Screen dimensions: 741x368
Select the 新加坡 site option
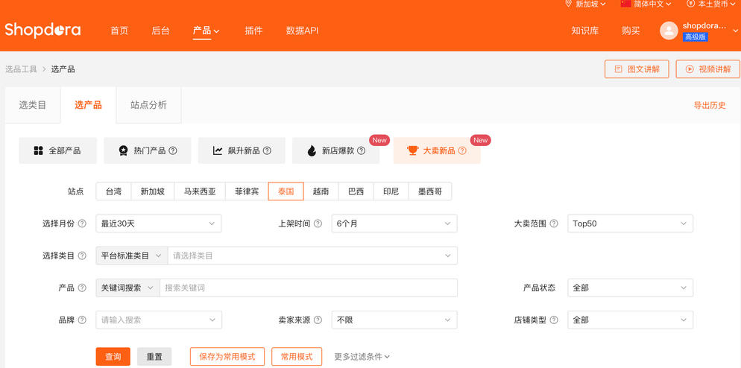pyautogui.click(x=153, y=191)
